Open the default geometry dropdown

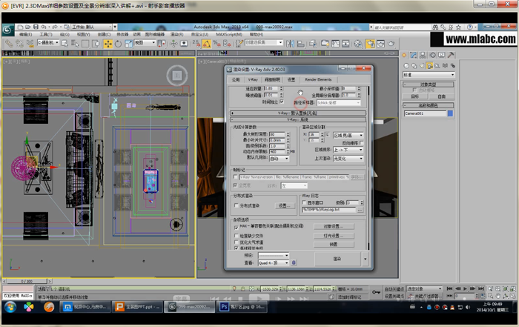pyautogui.click(x=278, y=159)
